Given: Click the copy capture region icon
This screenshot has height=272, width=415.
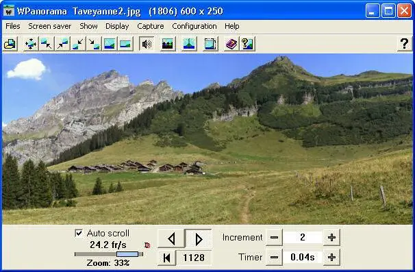Looking at the screenshot, I should click(210, 44).
